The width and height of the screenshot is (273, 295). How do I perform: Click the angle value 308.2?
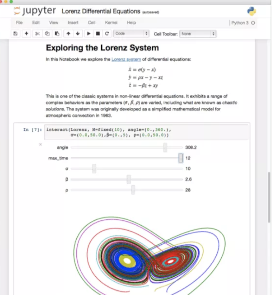[191, 147]
